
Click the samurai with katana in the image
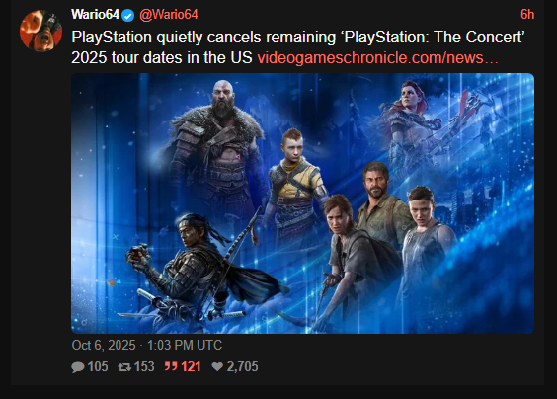(199, 270)
